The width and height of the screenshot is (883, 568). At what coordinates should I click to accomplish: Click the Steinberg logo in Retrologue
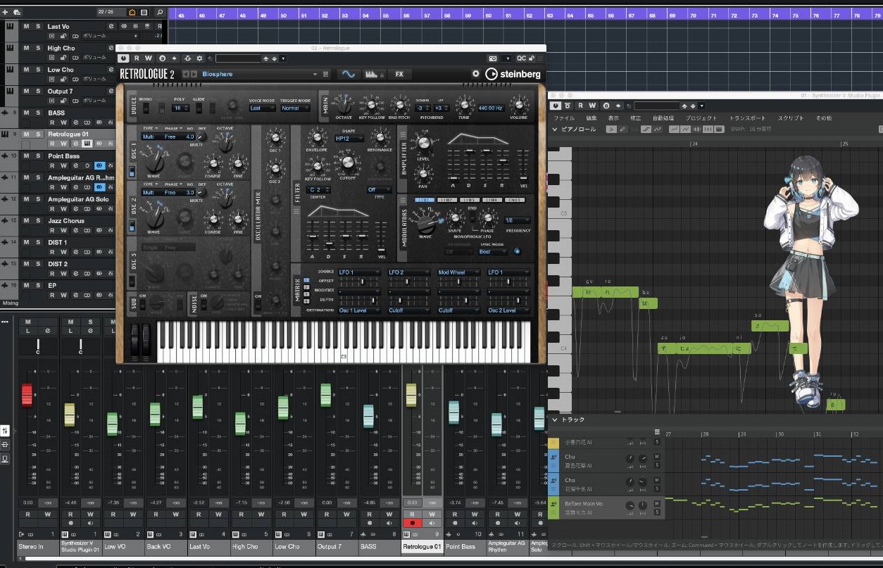click(513, 74)
